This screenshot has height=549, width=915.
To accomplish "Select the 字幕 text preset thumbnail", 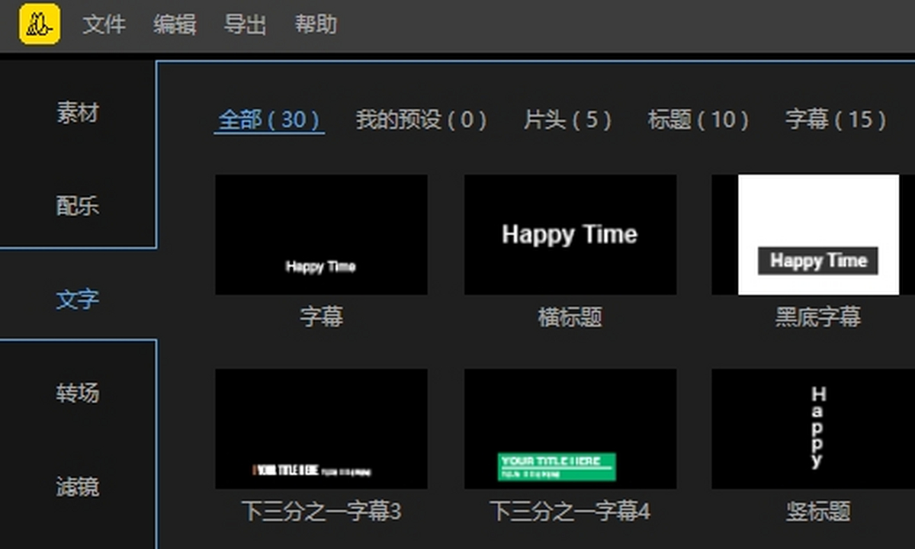I will point(321,235).
